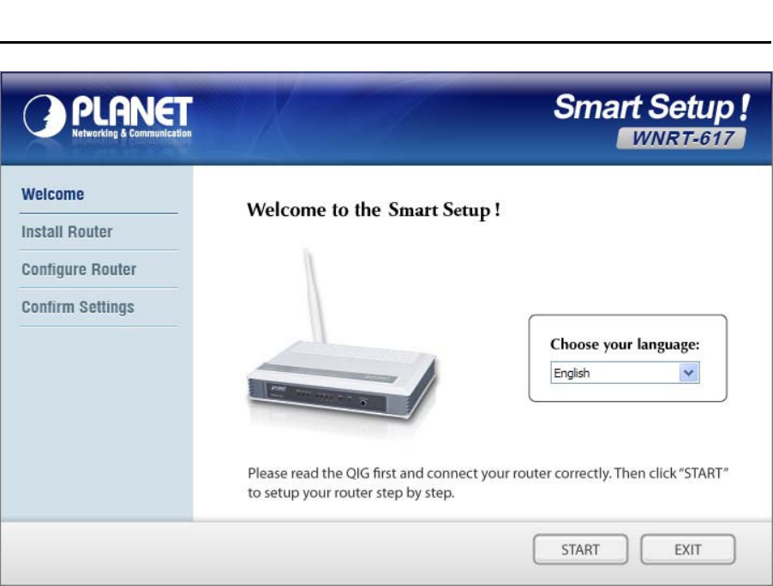The width and height of the screenshot is (773, 586).
Task: Jump to Confirm Settings step
Action: click(x=78, y=307)
